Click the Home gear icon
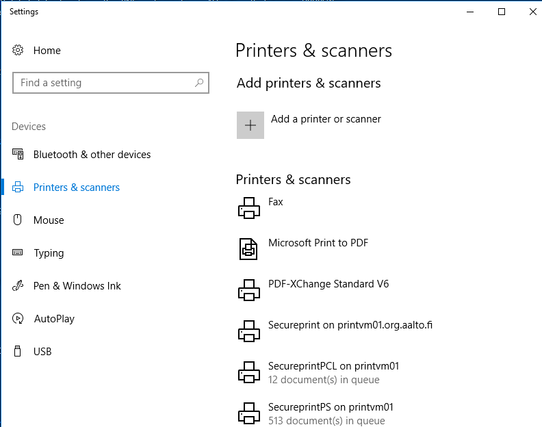 coord(18,51)
